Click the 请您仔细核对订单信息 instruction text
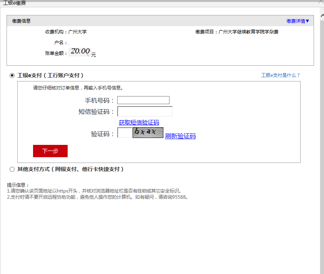The width and height of the screenshot is (324, 274). point(78,88)
